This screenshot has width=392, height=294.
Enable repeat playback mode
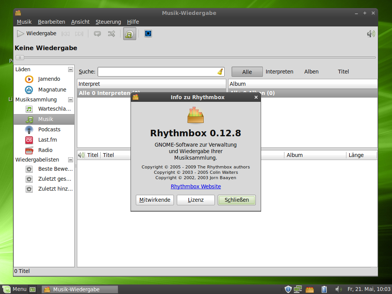tap(97, 34)
